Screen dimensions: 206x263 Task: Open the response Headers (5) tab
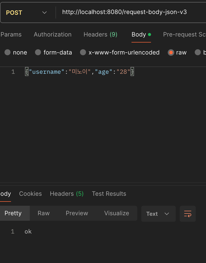click(x=66, y=194)
